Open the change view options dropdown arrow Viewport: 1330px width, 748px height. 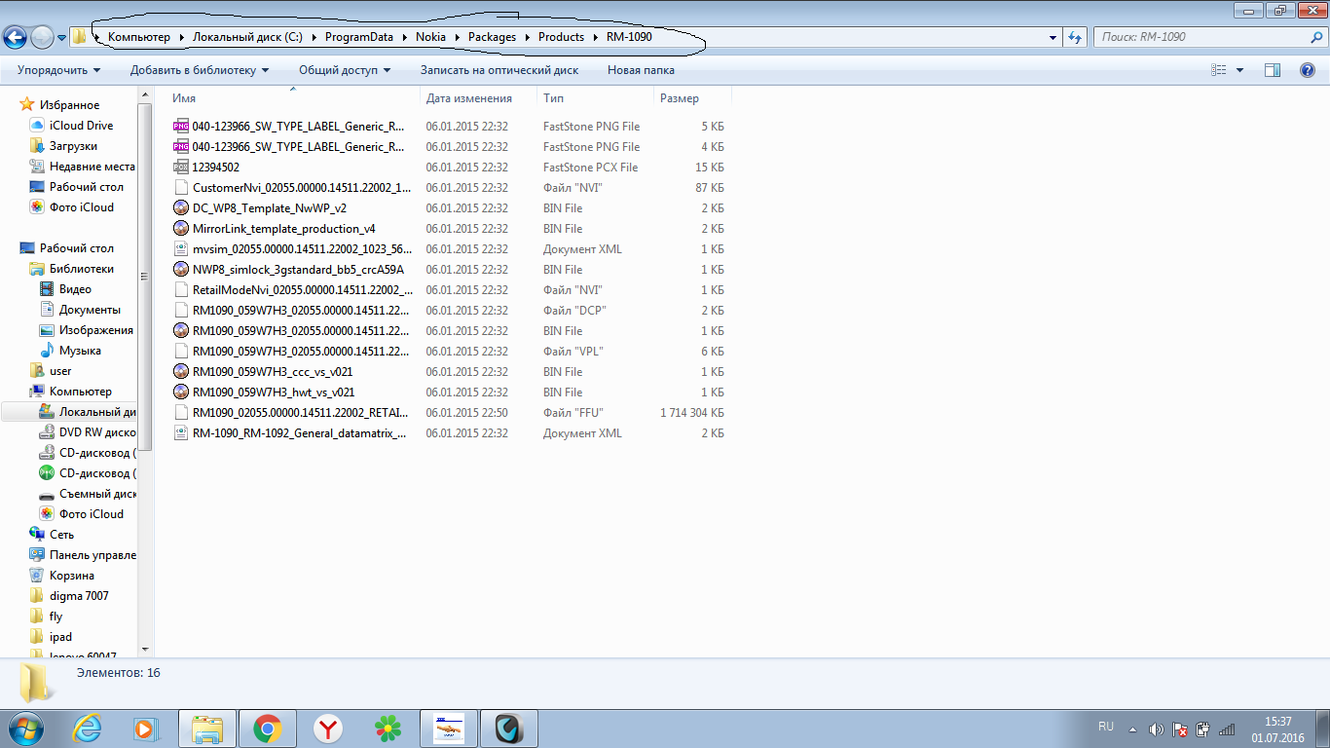point(1239,70)
